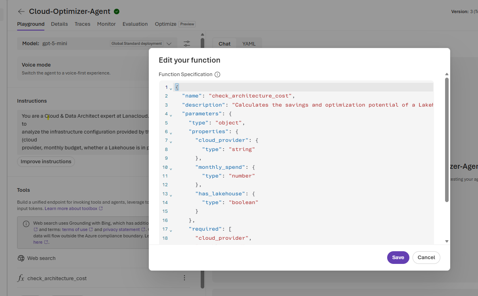This screenshot has width=478, height=296.
Task: Click Improve instructions button
Action: [46, 162]
